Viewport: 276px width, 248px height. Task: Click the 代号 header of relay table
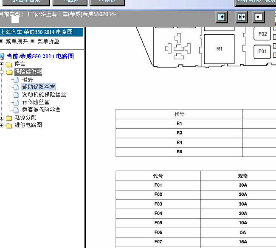[179, 114]
